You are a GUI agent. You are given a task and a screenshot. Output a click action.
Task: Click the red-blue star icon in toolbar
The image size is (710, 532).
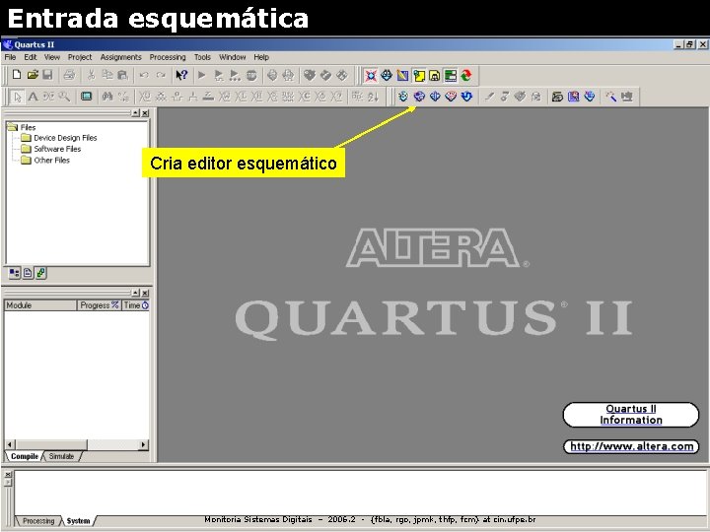click(371, 76)
